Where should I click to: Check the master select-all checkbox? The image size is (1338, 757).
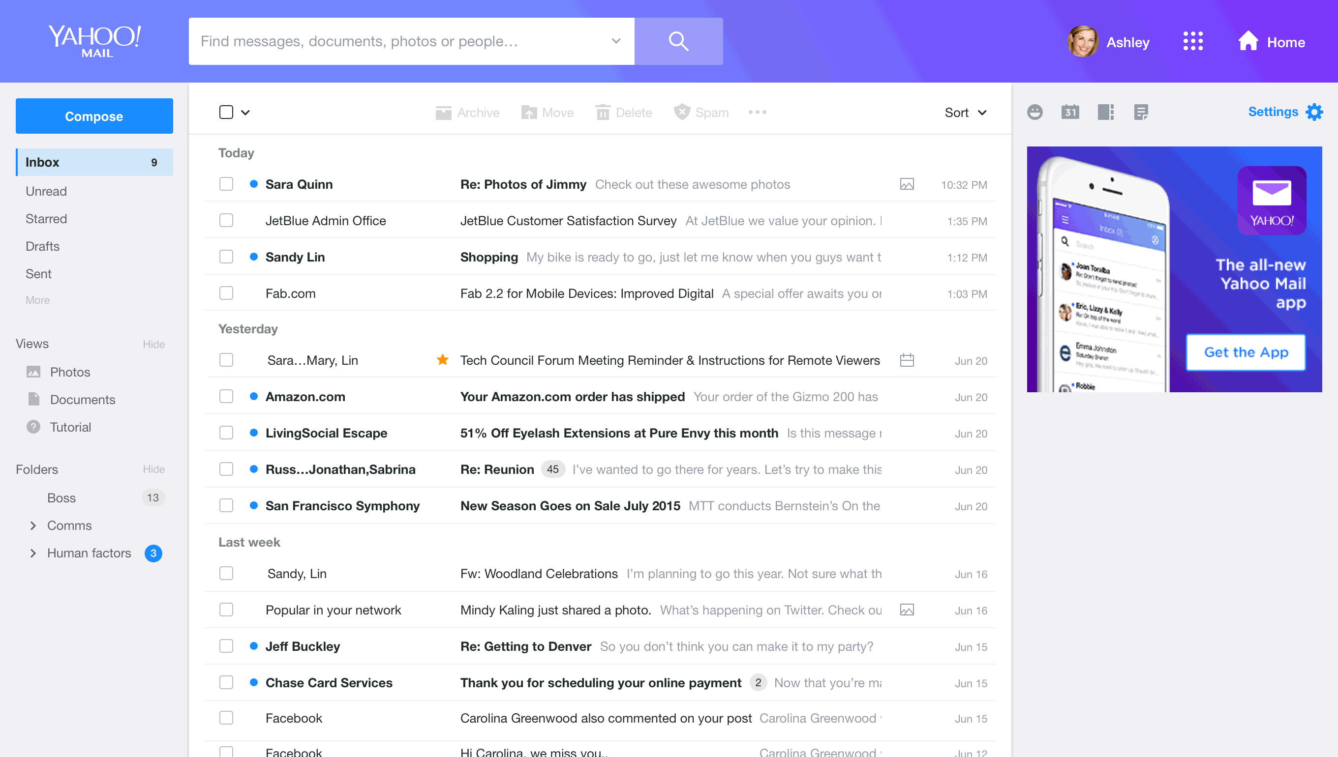[226, 112]
